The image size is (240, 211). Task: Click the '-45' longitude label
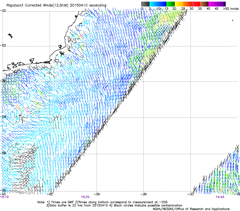[x=3, y=194]
